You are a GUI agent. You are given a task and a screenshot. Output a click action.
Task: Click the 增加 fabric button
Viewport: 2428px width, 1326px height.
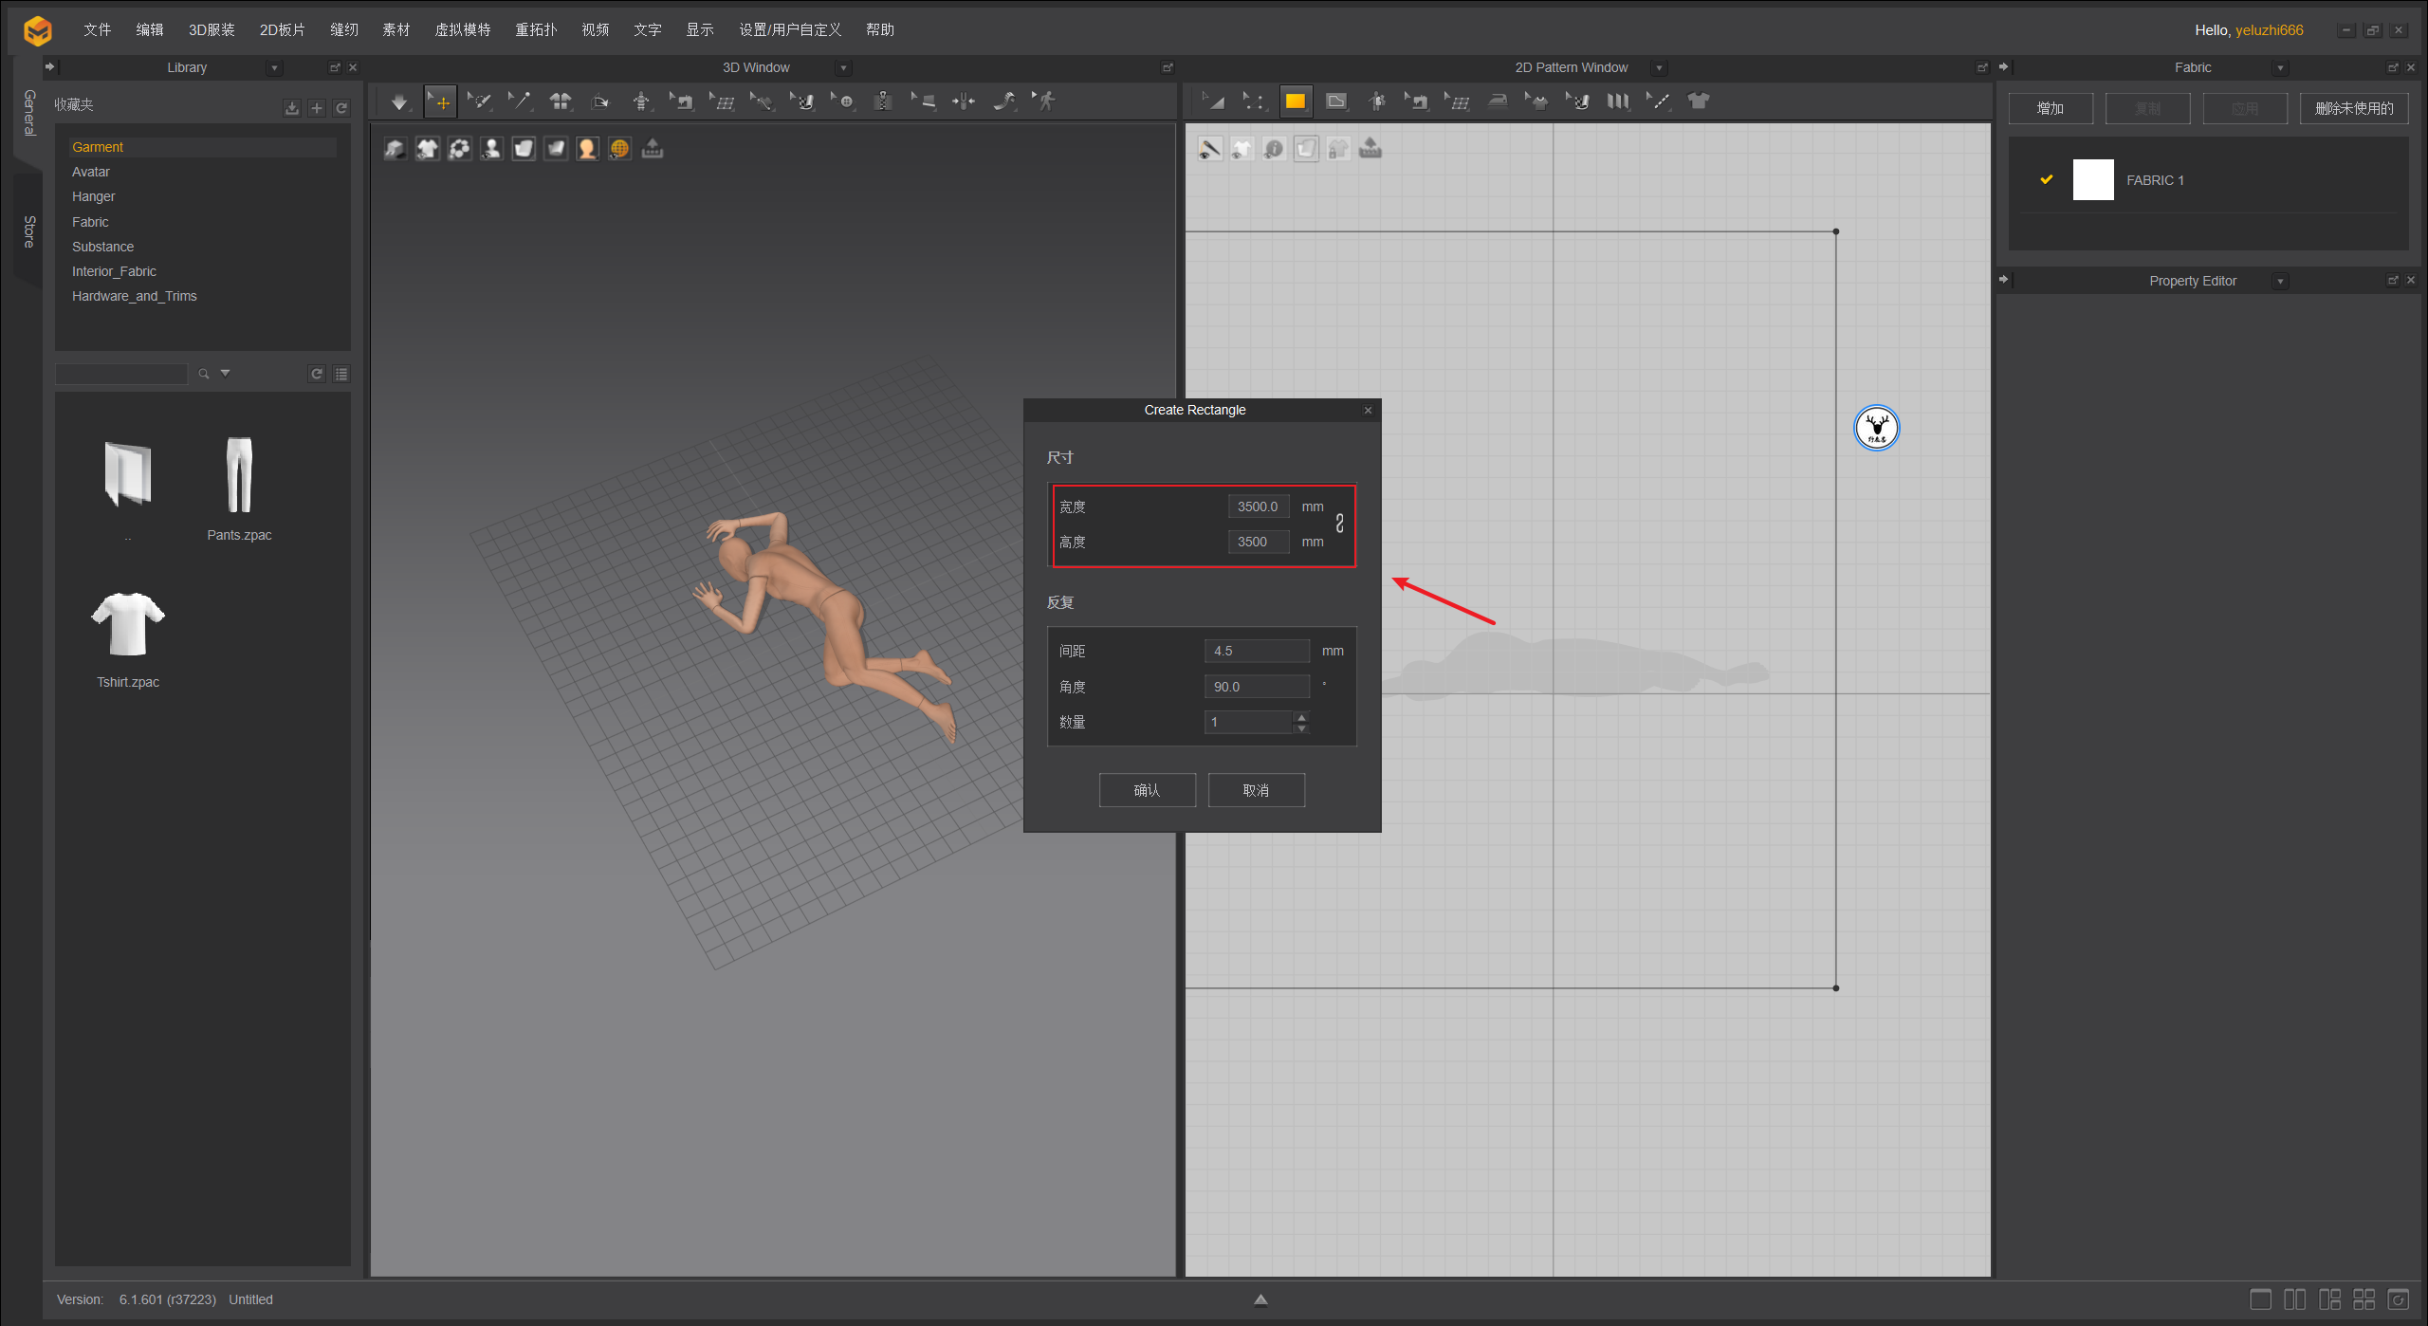[2050, 109]
